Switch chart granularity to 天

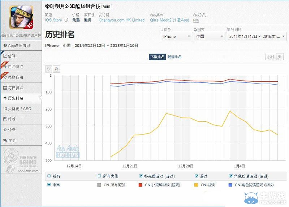coord(280,57)
